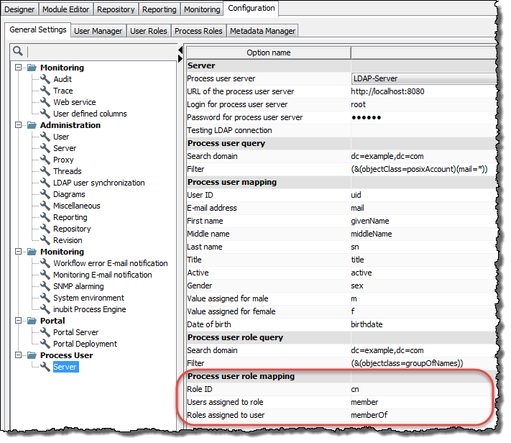Click the wrench icon beside Proxy
Image resolution: width=511 pixels, height=443 pixels.
45,160
